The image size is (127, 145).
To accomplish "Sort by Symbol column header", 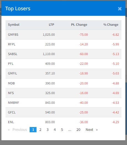I will tap(14, 25).
